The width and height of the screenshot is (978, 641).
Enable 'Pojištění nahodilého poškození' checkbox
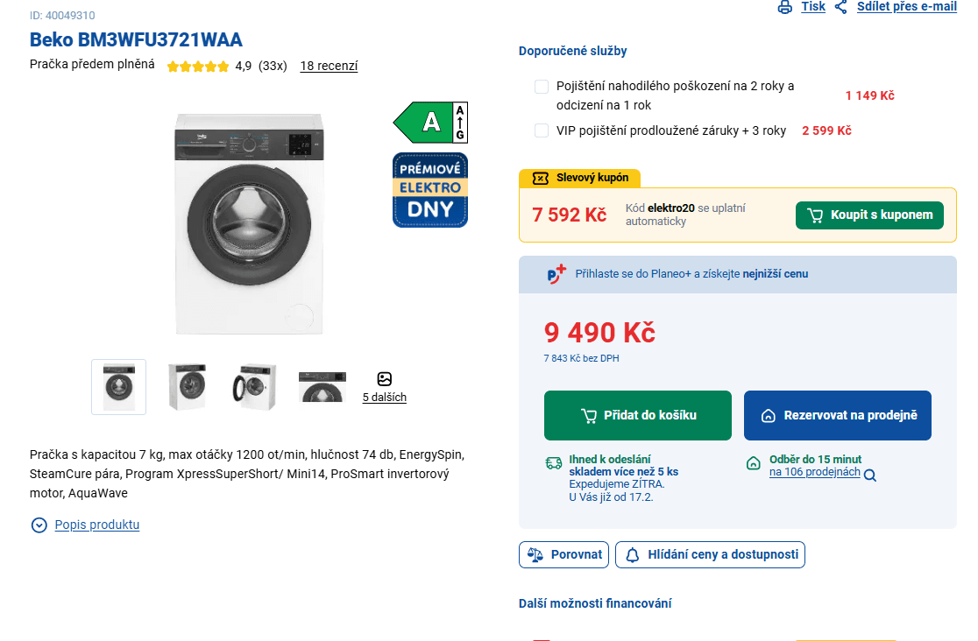tap(541, 86)
